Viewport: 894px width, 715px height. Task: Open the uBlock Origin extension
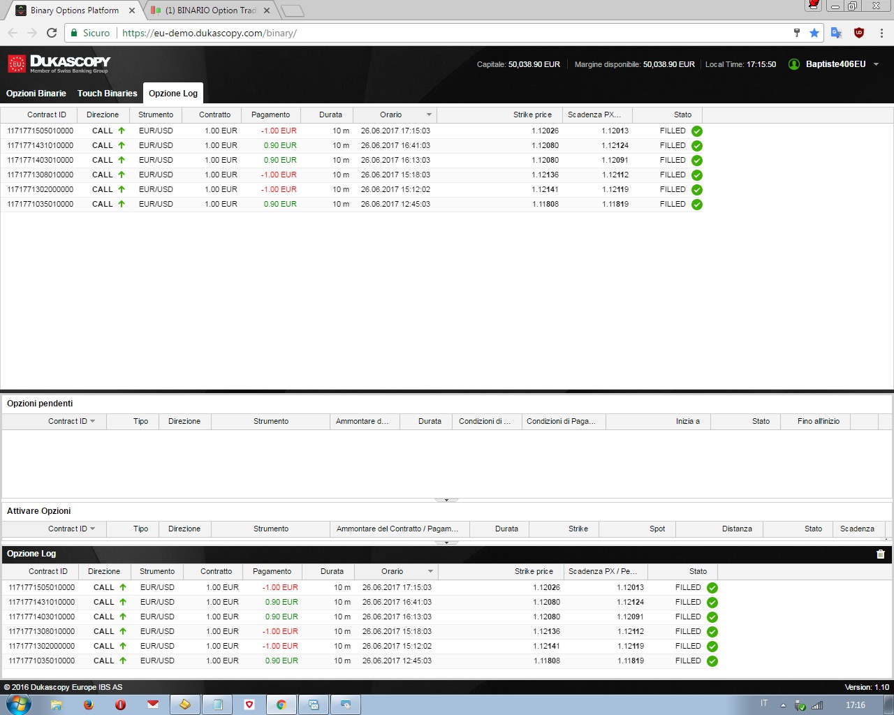pyautogui.click(x=859, y=33)
